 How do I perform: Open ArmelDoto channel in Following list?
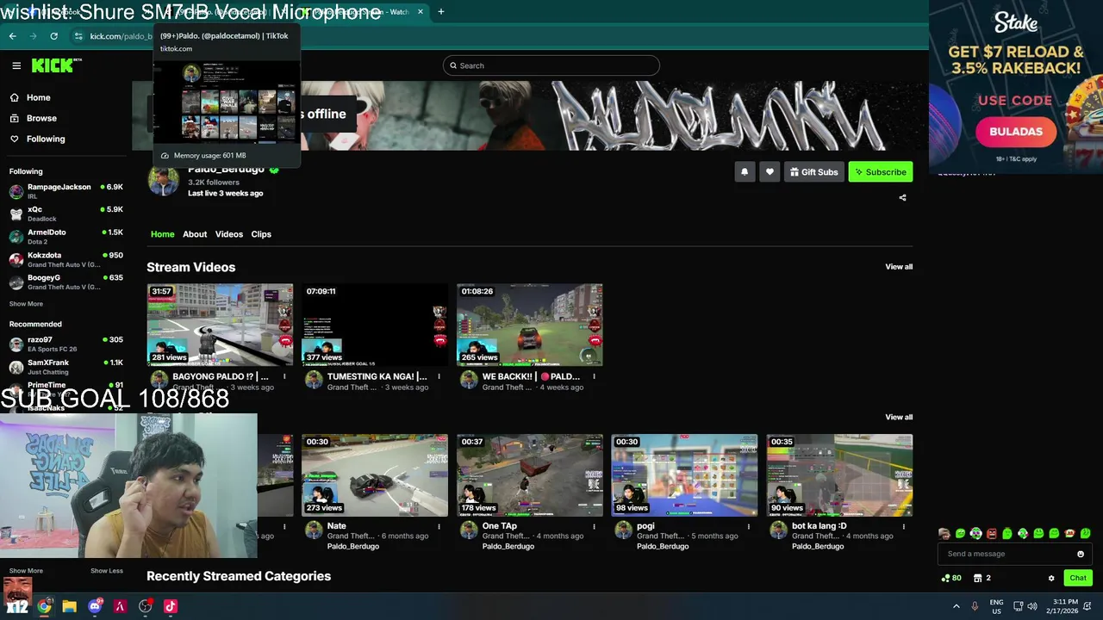point(66,237)
